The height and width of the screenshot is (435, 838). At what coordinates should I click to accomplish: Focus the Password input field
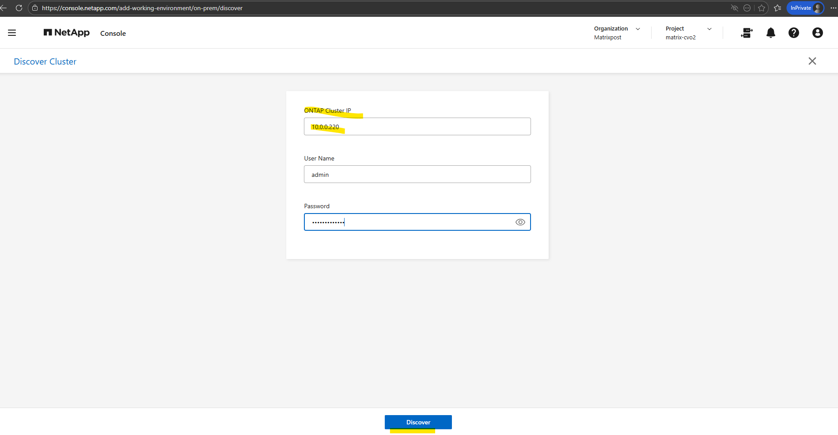pos(417,222)
